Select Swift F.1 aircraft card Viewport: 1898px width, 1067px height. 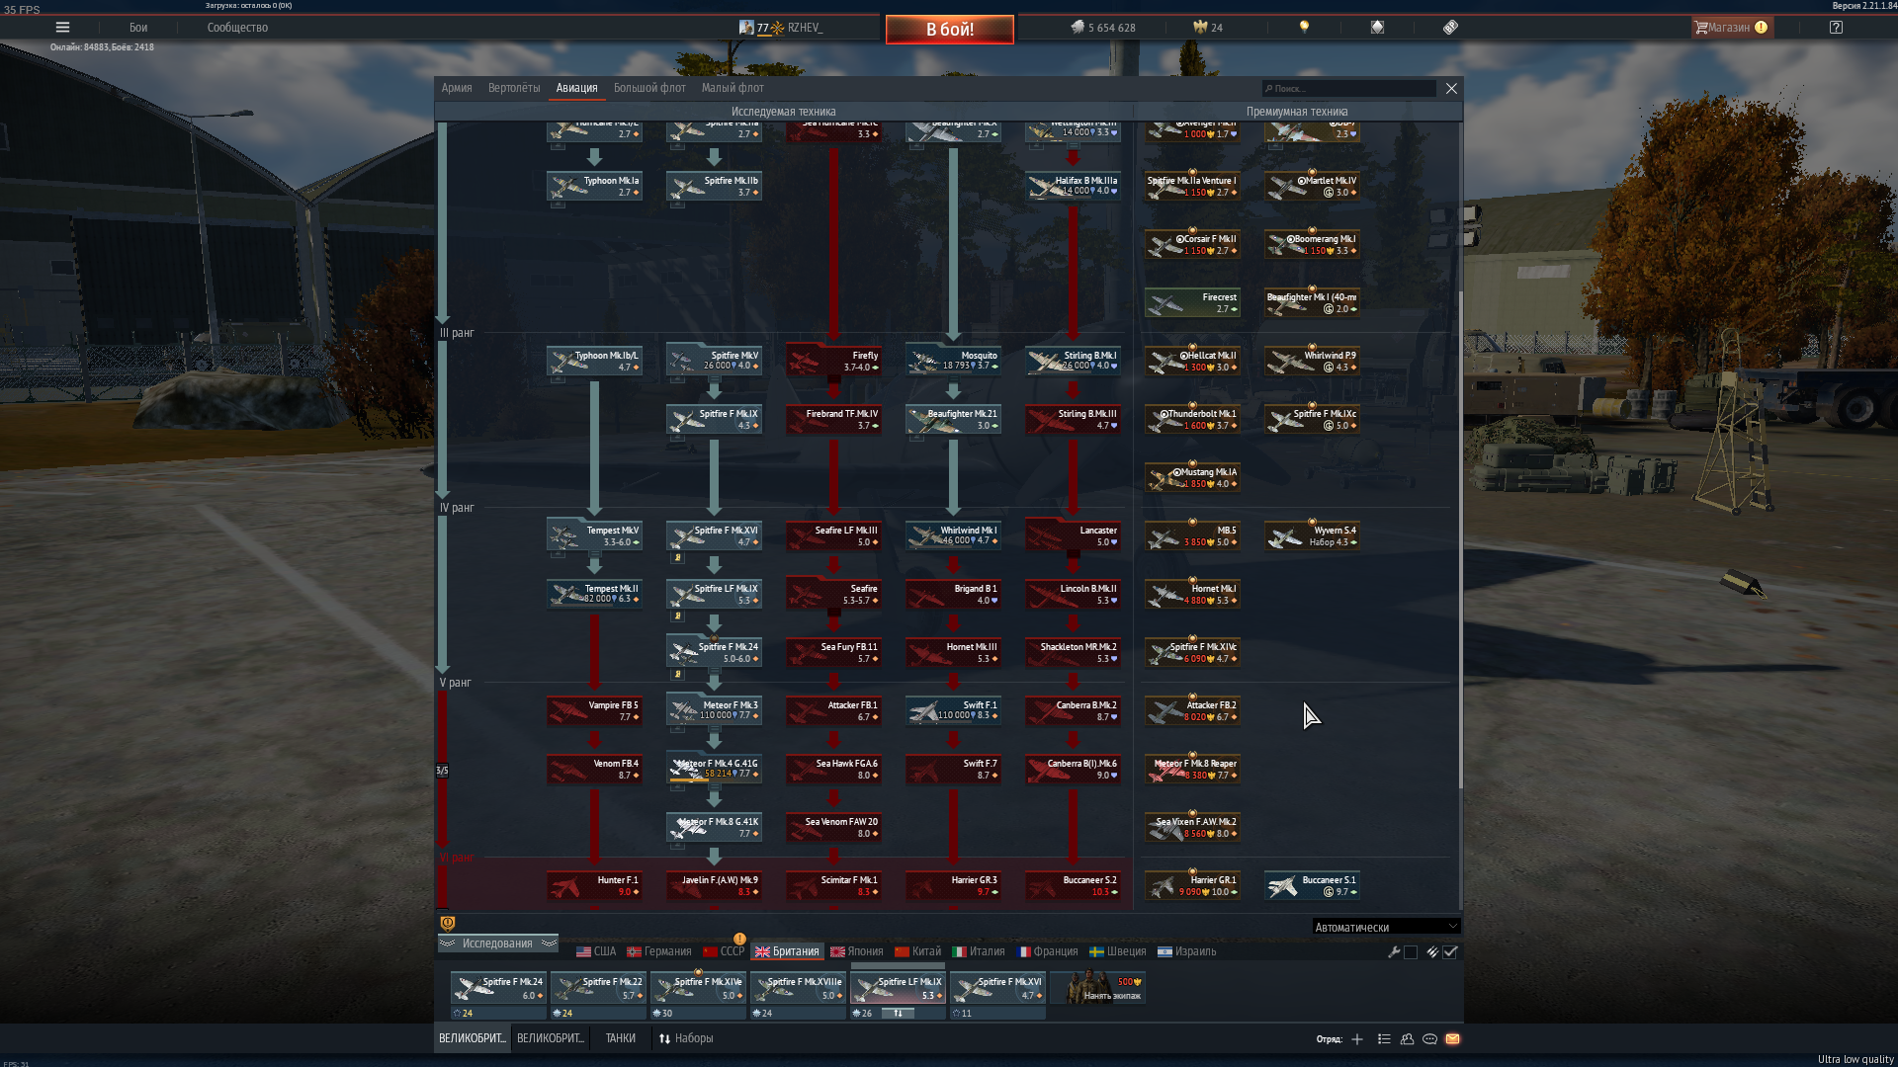coord(953,711)
